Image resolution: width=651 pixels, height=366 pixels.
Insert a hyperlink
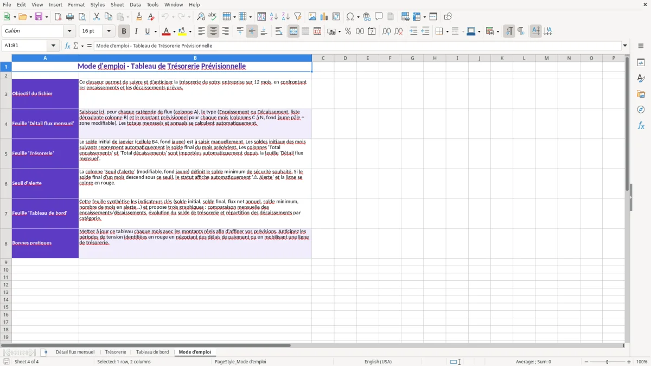click(367, 17)
